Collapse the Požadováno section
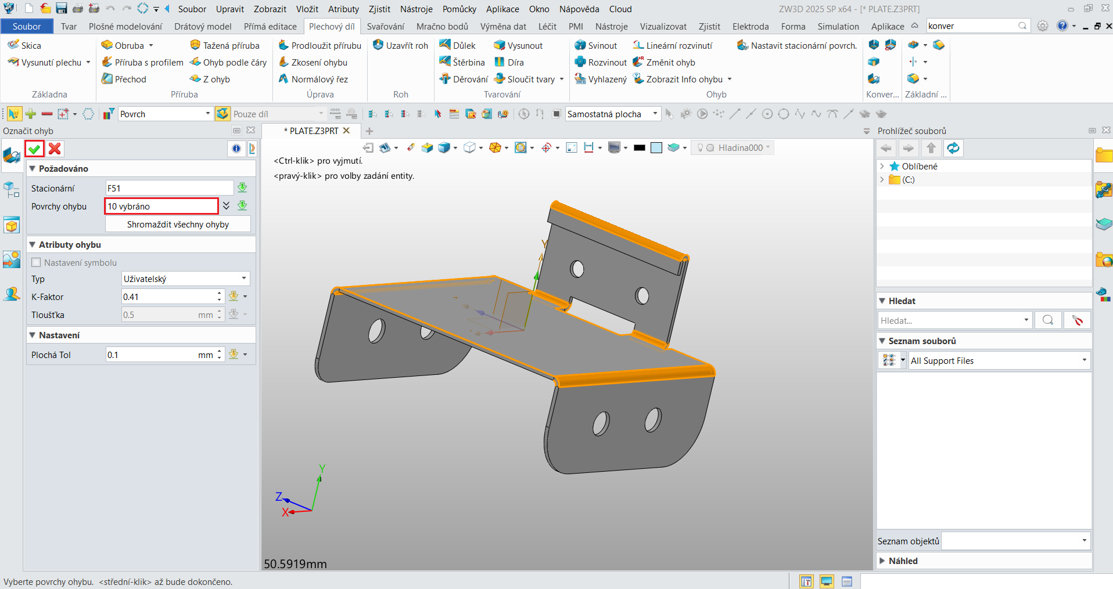Viewport: 1113px width, 589px height. coord(33,168)
